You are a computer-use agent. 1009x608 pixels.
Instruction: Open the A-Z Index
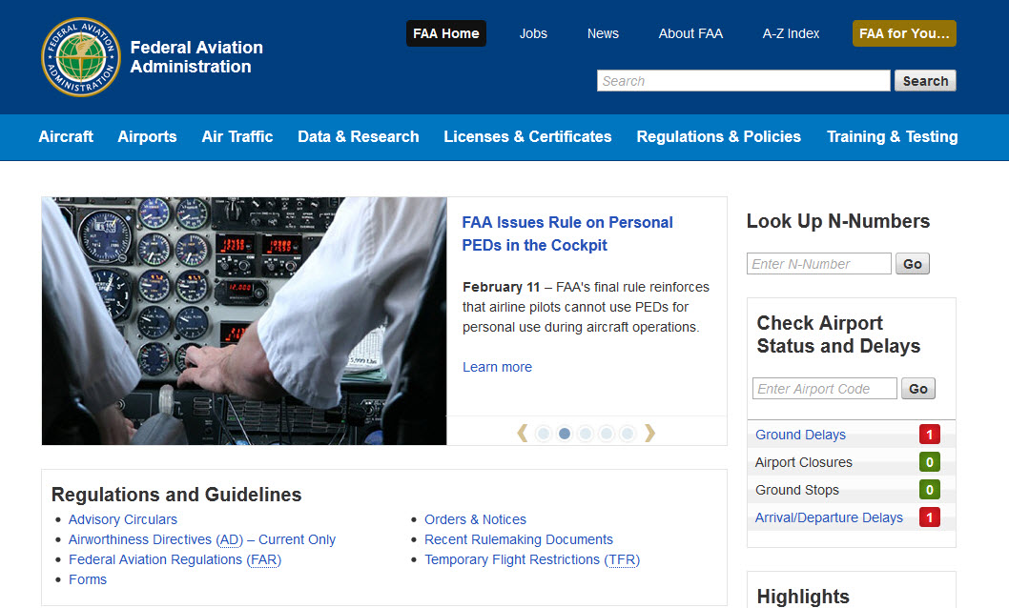pyautogui.click(x=791, y=33)
